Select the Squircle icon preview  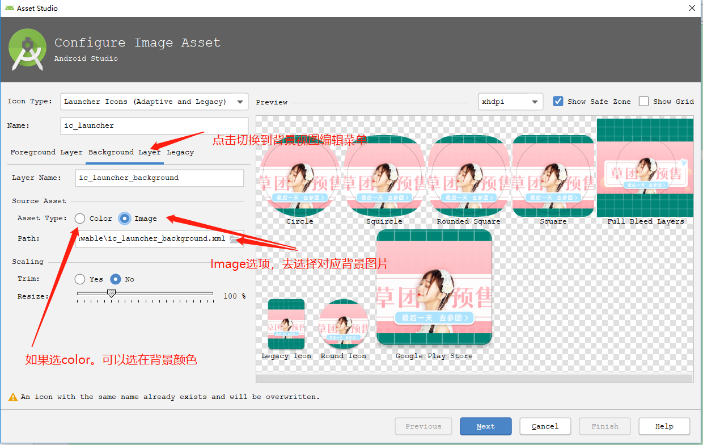click(384, 173)
